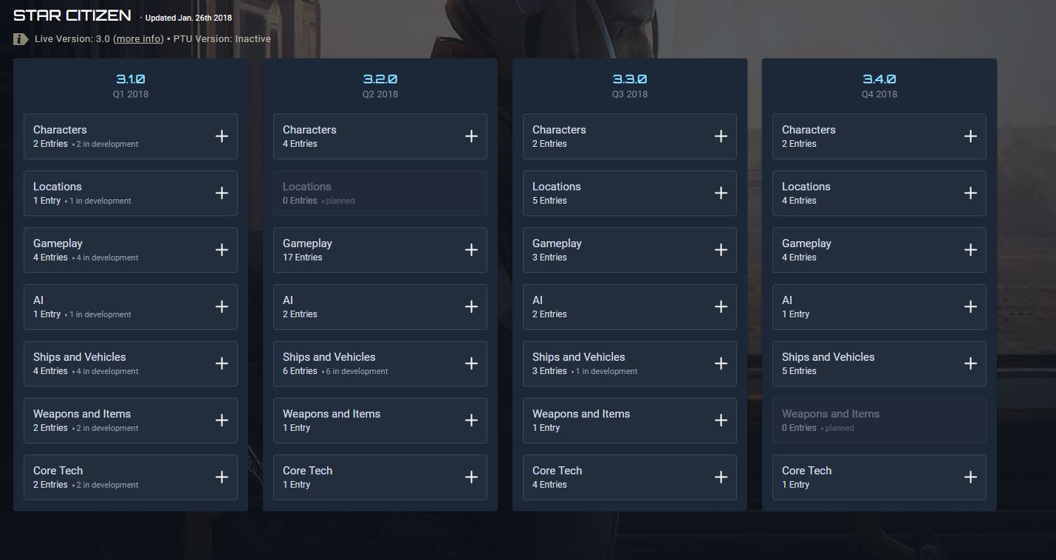Select the 3.2.0 release heading
This screenshot has width=1056, height=560.
tap(380, 79)
